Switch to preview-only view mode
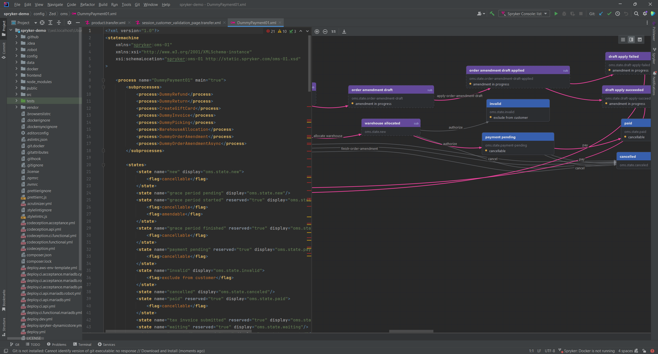Image resolution: width=658 pixels, height=354 pixels. point(639,39)
